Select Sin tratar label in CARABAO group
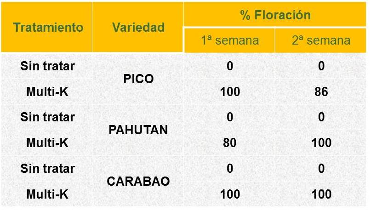The height and width of the screenshot is (211, 370). 48,169
